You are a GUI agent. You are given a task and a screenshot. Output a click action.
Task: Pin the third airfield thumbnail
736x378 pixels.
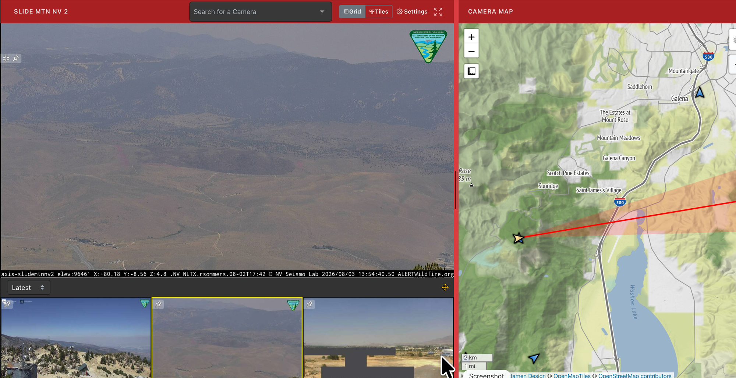(309, 304)
